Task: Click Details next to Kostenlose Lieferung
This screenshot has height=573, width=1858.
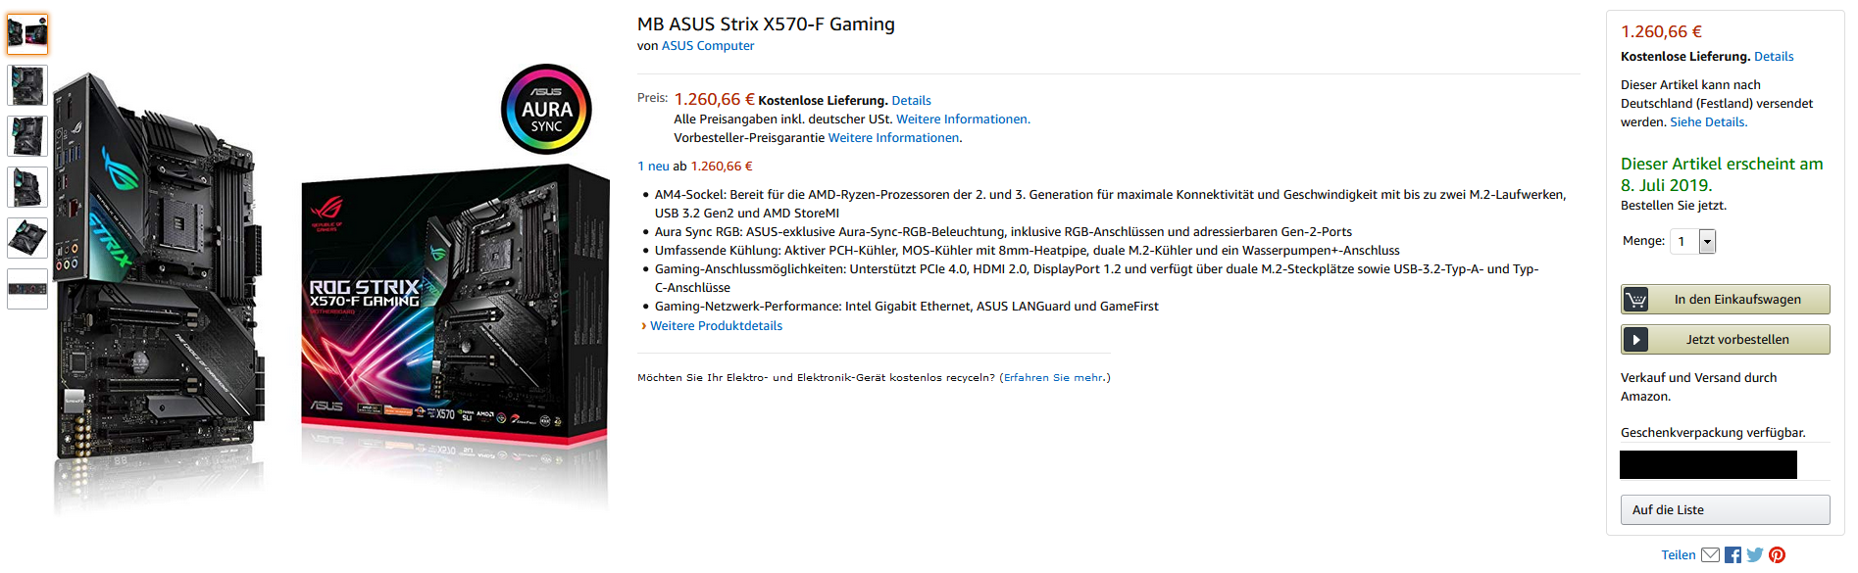Action: (912, 100)
